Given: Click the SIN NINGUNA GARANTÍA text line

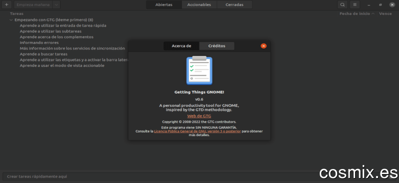Looking at the screenshot, I should click(199, 127).
